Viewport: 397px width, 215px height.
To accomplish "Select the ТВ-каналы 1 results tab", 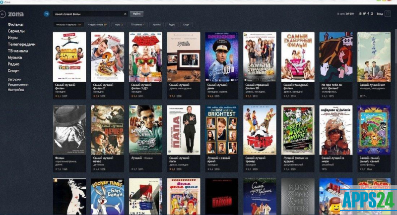I will [x=137, y=24].
